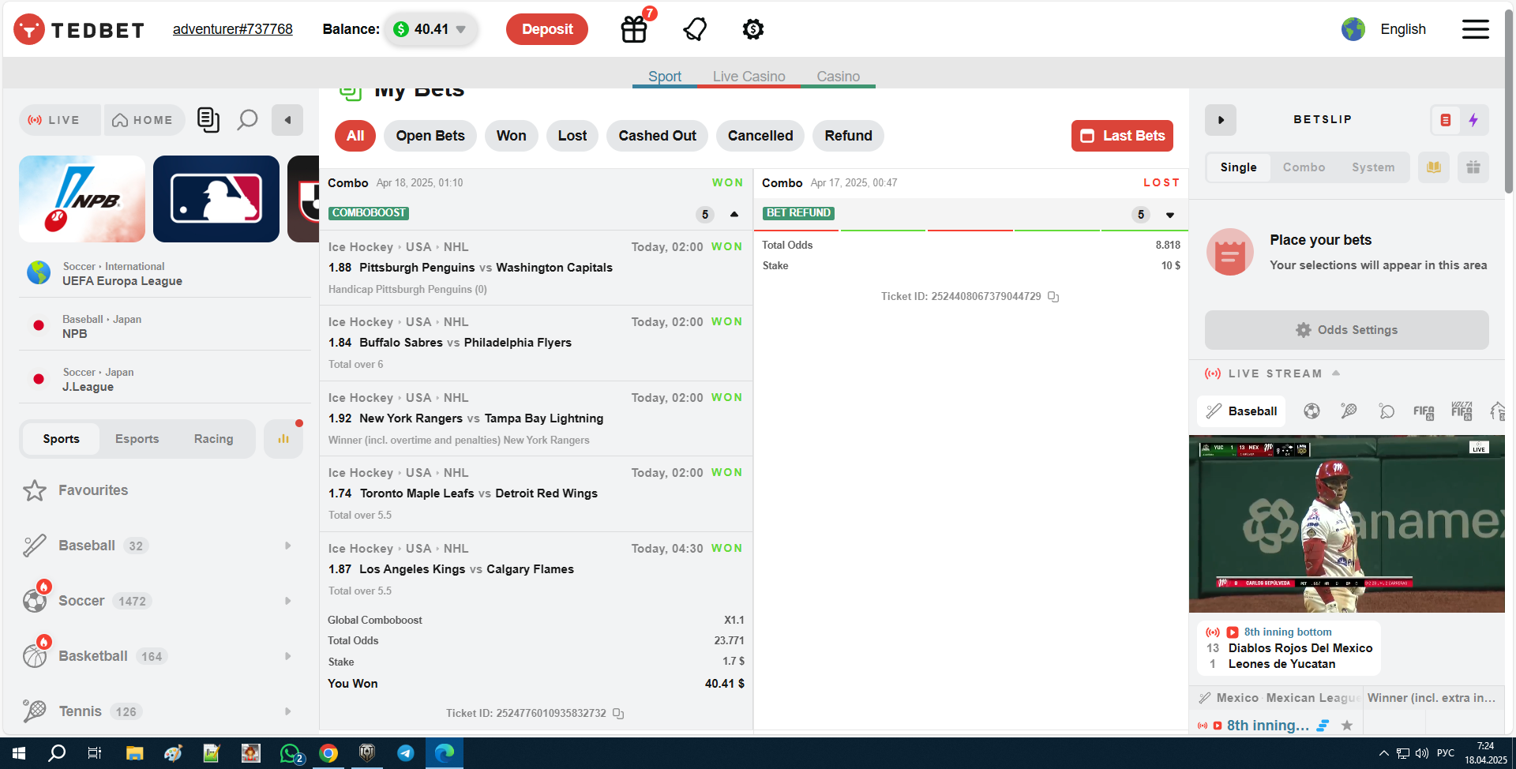Filter bets by All
The width and height of the screenshot is (1516, 769).
(x=355, y=136)
